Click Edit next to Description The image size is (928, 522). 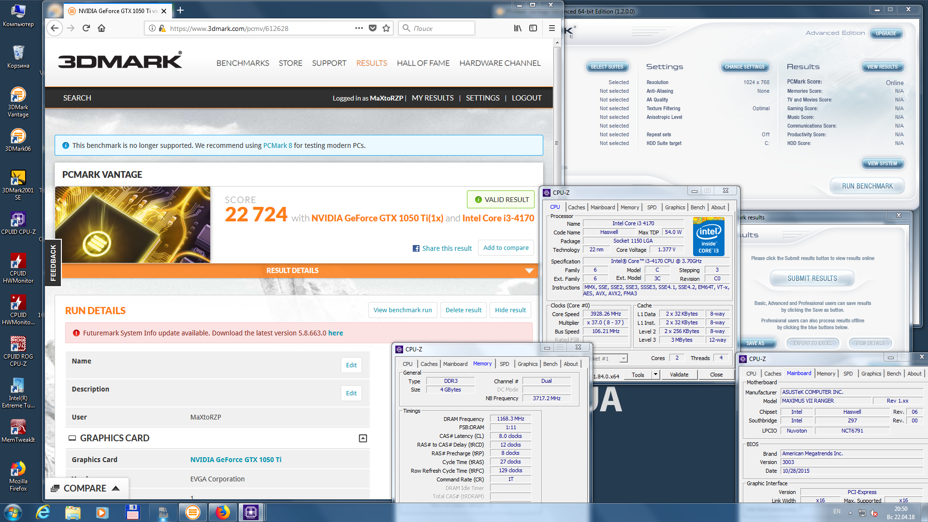[351, 393]
